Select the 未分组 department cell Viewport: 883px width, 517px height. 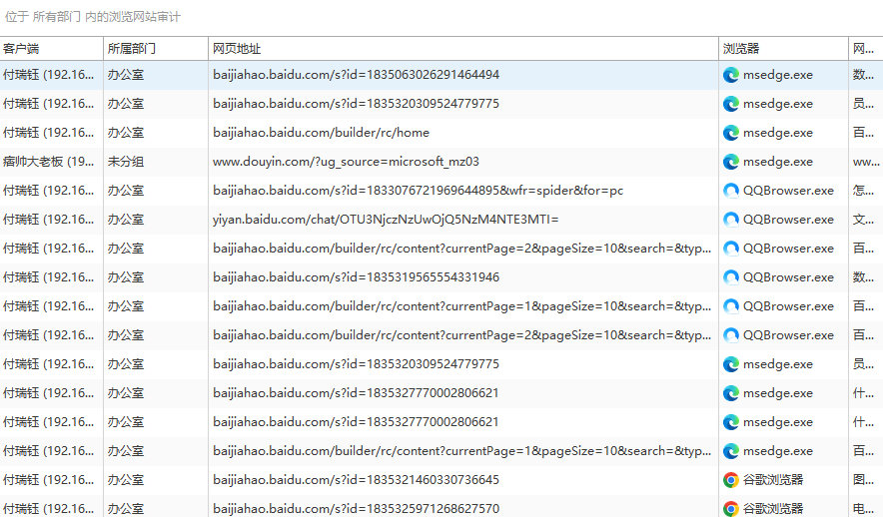coord(126,162)
